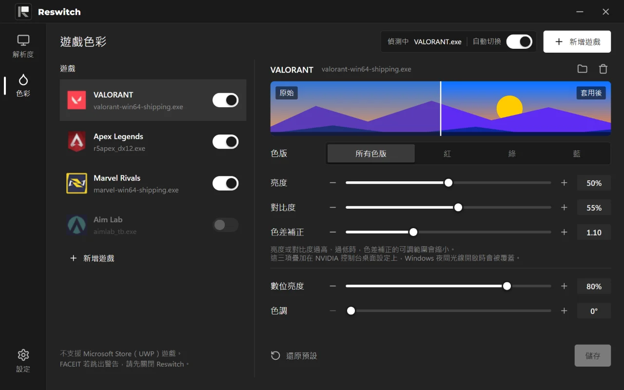Image resolution: width=624 pixels, height=390 pixels.
Task: Decrease 色差補正 gamma with the minus icon
Action: click(333, 232)
